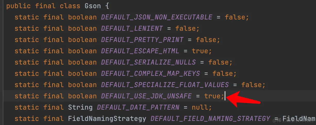The image size is (316, 125).
Task: Click the DEFAULT_DATE_PATTERN field
Action: tap(138, 107)
